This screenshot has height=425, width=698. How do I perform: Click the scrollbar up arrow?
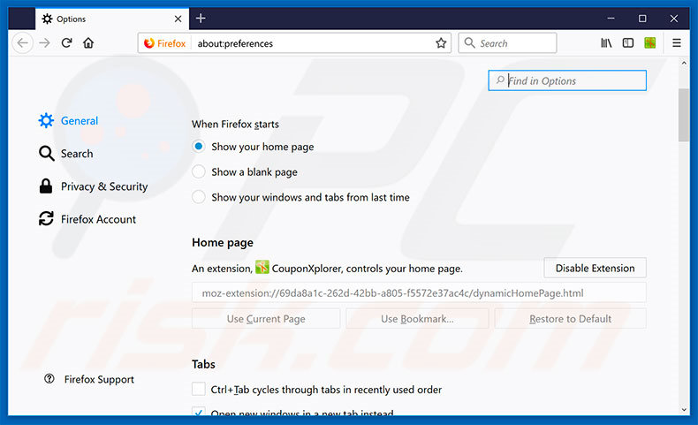(x=684, y=64)
